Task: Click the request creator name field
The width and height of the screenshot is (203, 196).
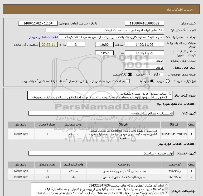Action: 112,37
